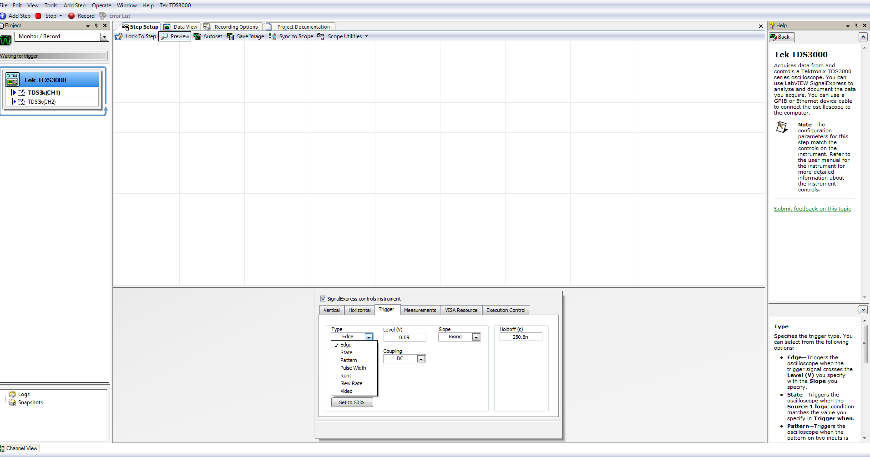The image size is (870, 457).
Task: Select the TDS3k(CH1) output row
Action: pyautogui.click(x=52, y=92)
